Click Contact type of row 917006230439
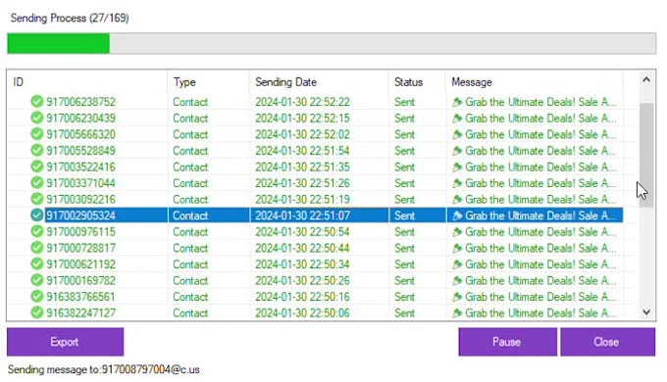This screenshot has height=382, width=667. point(190,119)
